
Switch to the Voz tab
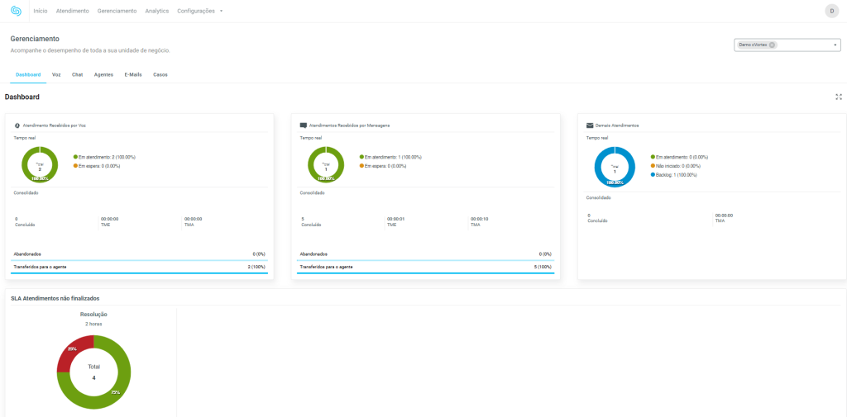pos(56,74)
